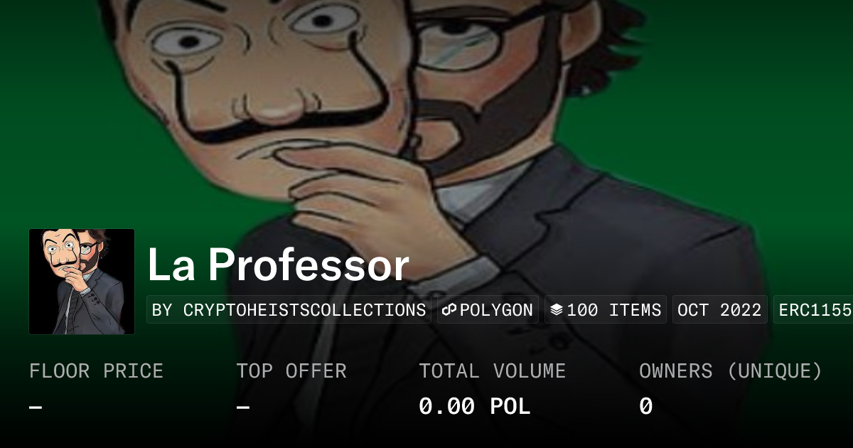Viewport: 853px width, 448px height.
Task: Click the Polygon chain link icon
Action: (x=449, y=310)
